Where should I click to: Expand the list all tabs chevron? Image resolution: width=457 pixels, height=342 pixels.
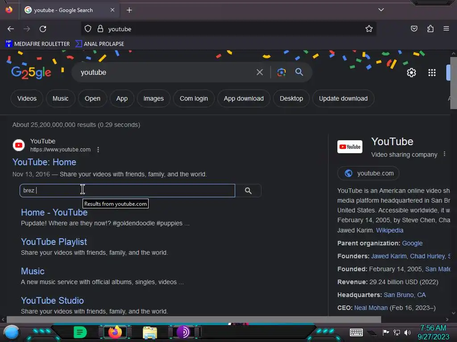pos(381,10)
